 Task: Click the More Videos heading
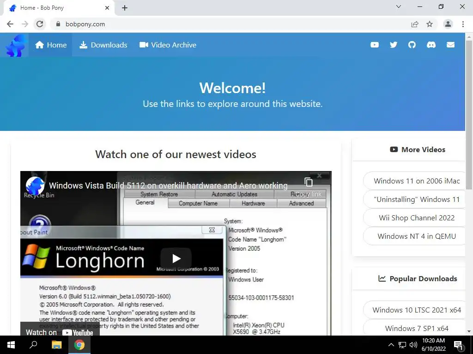(x=418, y=150)
